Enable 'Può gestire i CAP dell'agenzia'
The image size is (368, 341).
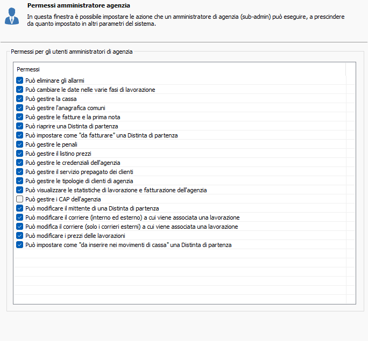point(20,199)
